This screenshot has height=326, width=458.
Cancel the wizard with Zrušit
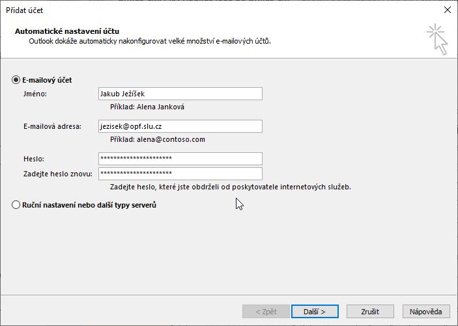coord(370,312)
